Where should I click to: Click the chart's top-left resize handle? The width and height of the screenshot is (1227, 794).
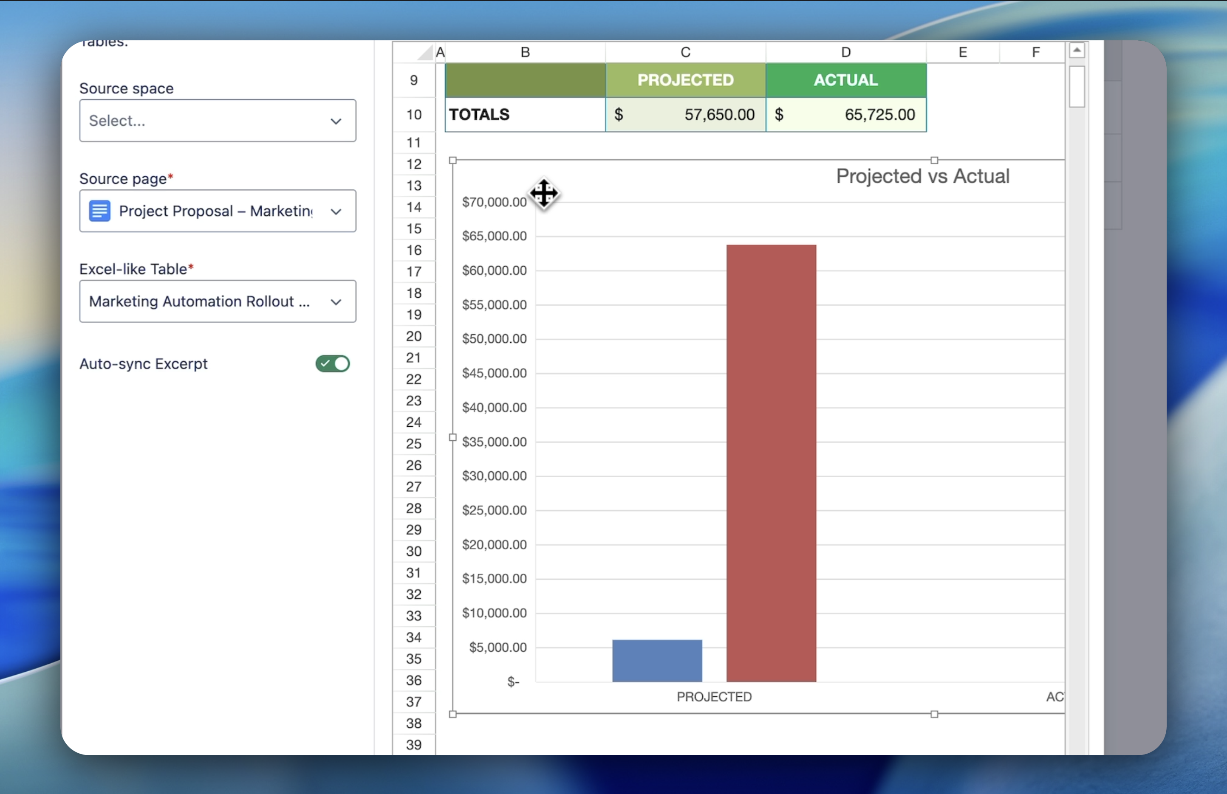pos(452,160)
